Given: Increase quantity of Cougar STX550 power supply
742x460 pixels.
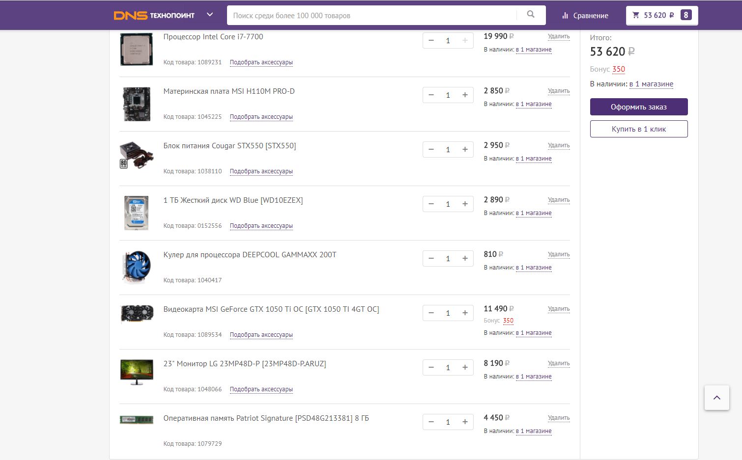Looking at the screenshot, I should coord(465,150).
